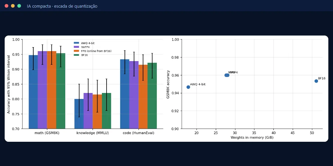Click the 0.95 tick on bar chart y-axis
The width and height of the screenshot is (333, 166).
pos(16,54)
